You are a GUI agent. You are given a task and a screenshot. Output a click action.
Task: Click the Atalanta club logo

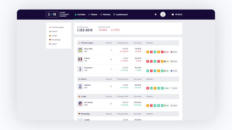tap(80, 86)
